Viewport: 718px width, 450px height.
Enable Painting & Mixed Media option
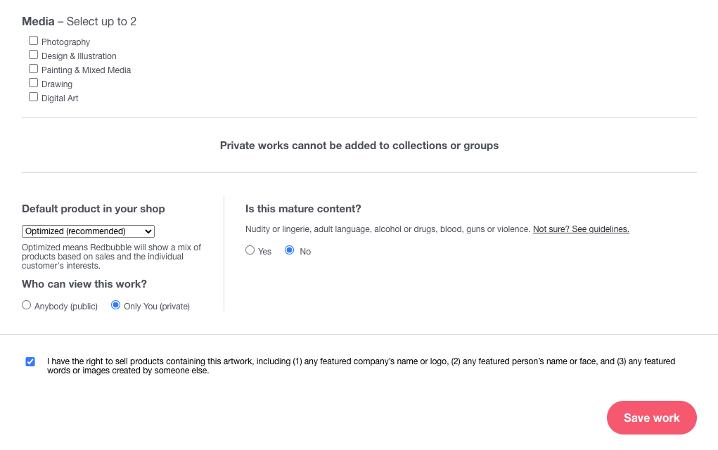click(x=34, y=69)
